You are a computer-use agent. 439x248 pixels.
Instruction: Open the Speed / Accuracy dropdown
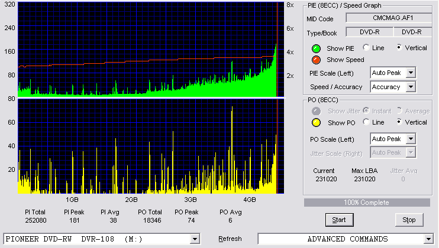(411, 87)
